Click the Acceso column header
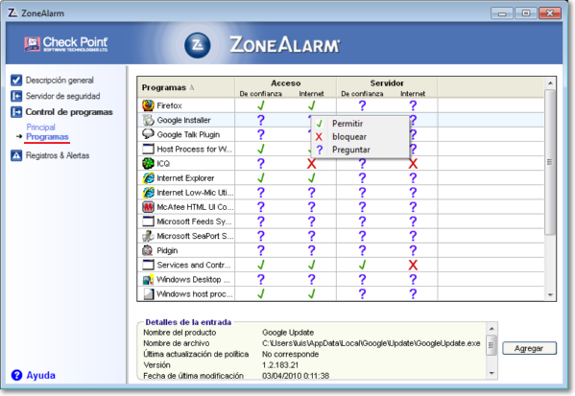575x396 pixels. click(x=286, y=83)
